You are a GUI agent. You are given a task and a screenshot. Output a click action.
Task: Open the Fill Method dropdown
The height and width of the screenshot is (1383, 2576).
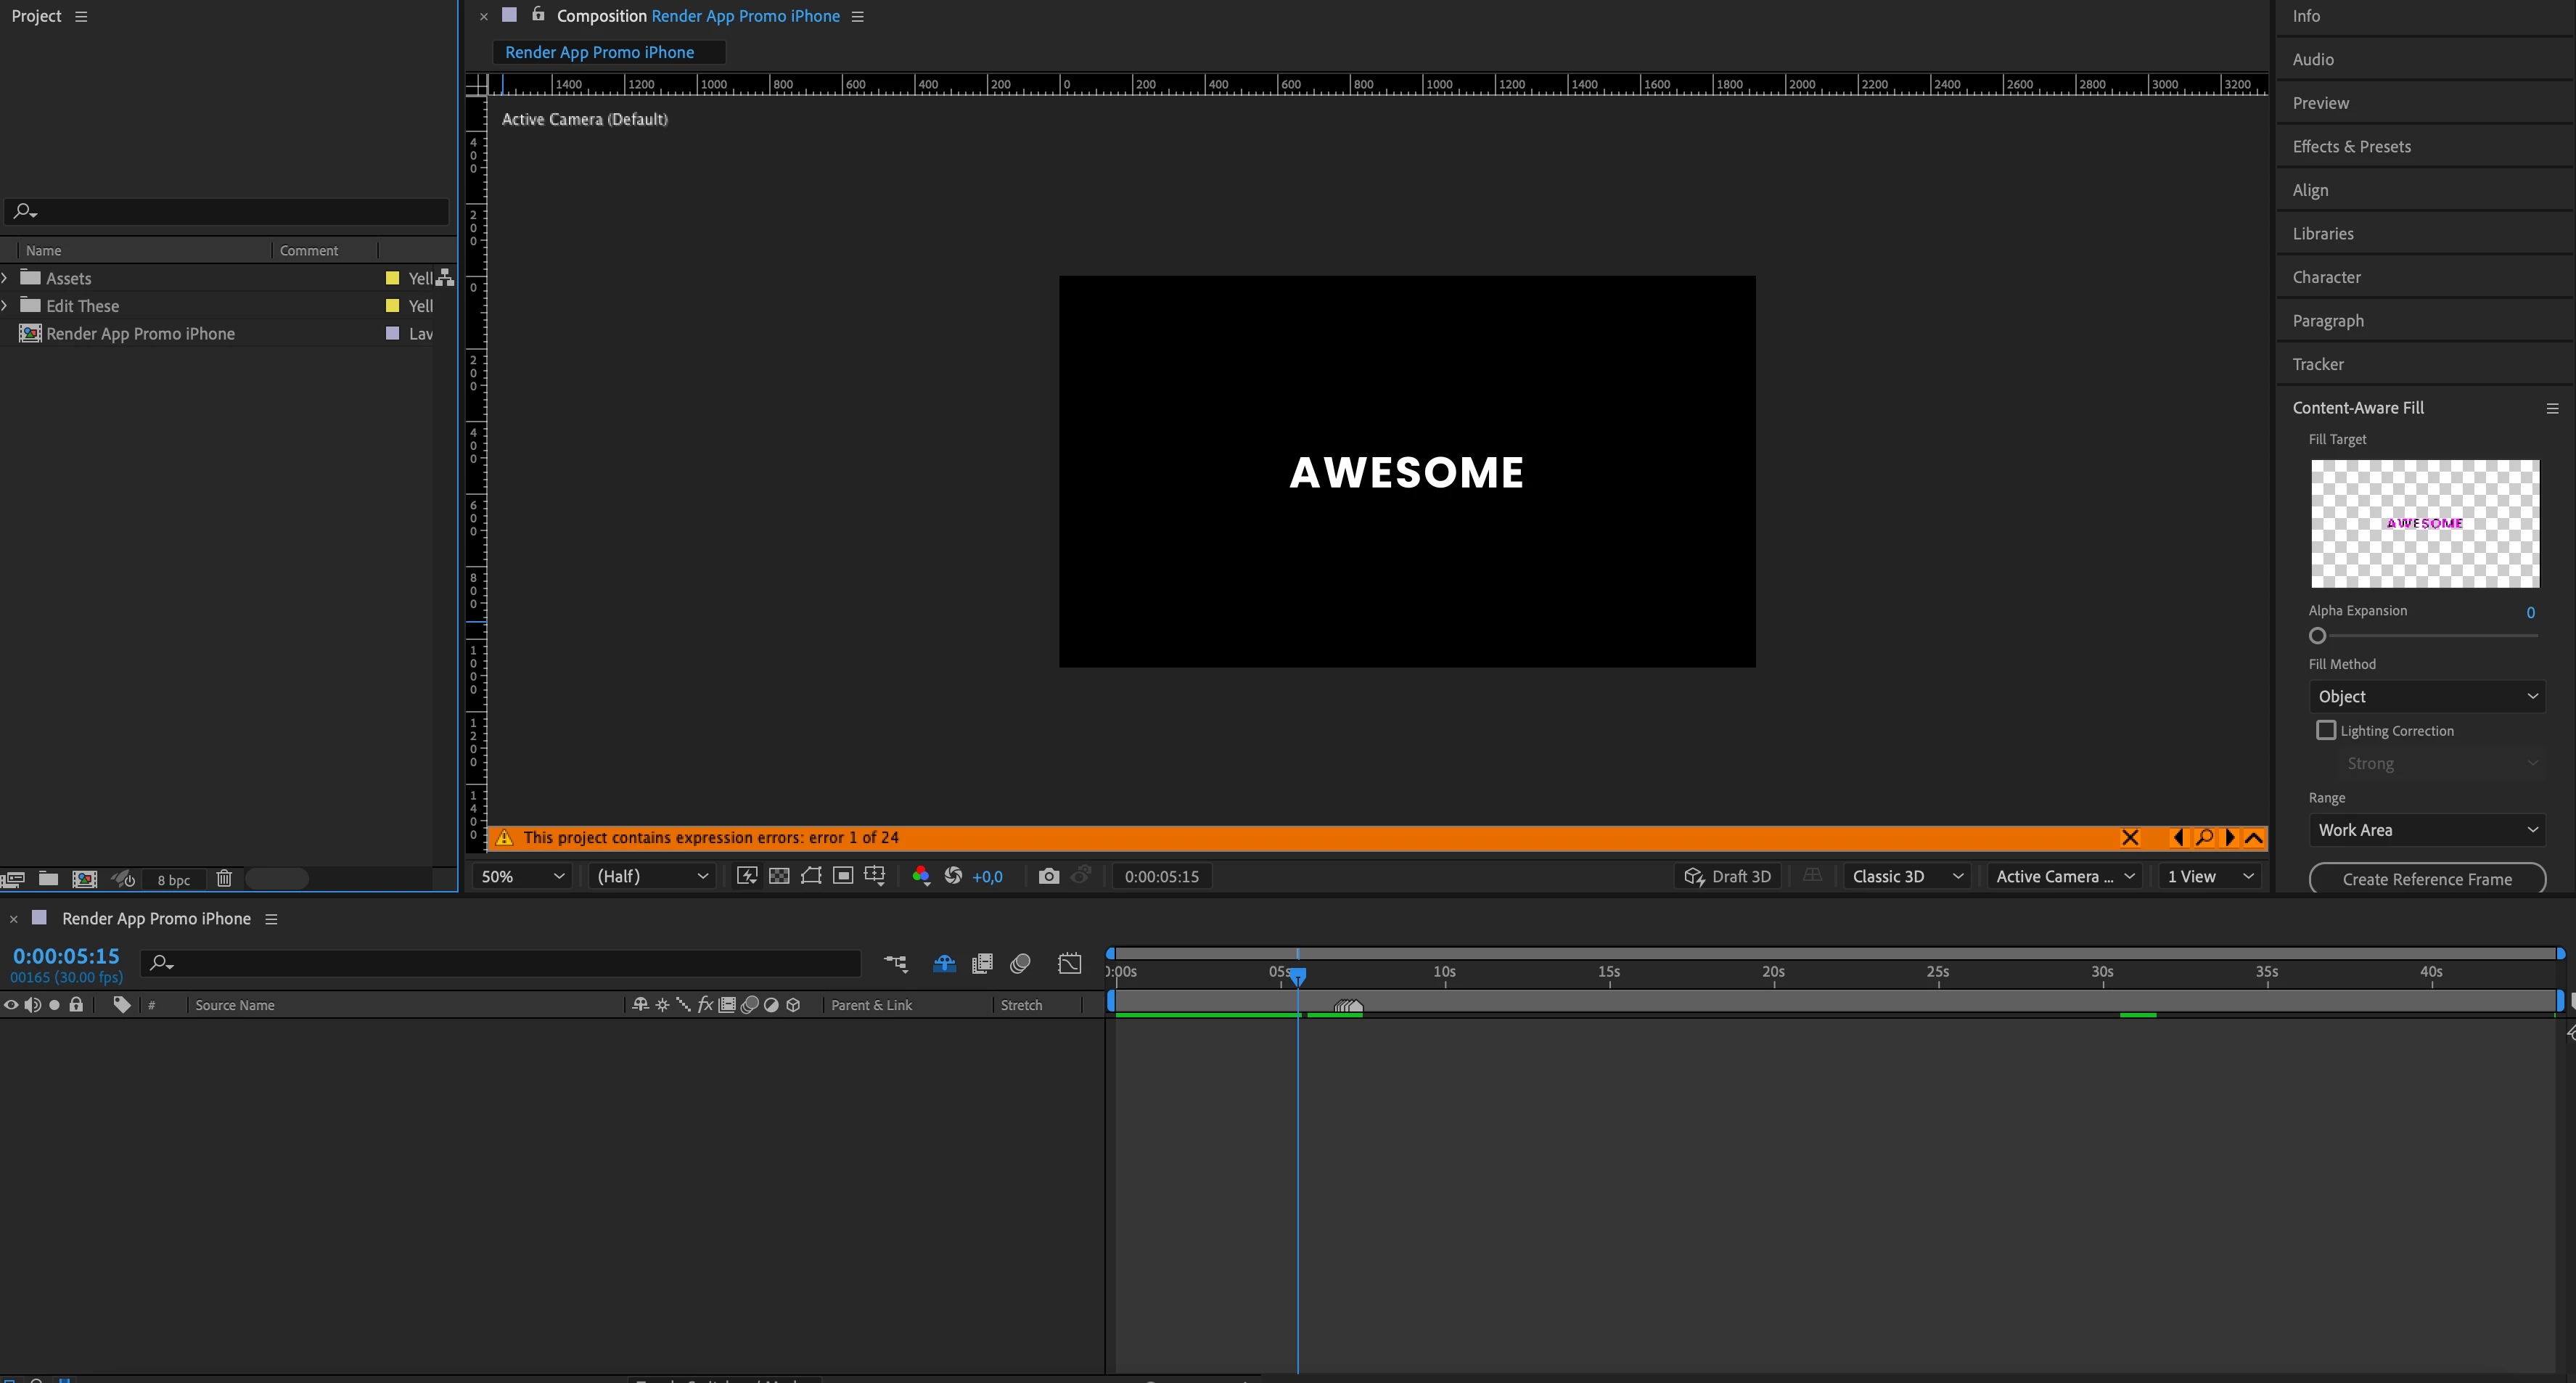pos(2426,696)
